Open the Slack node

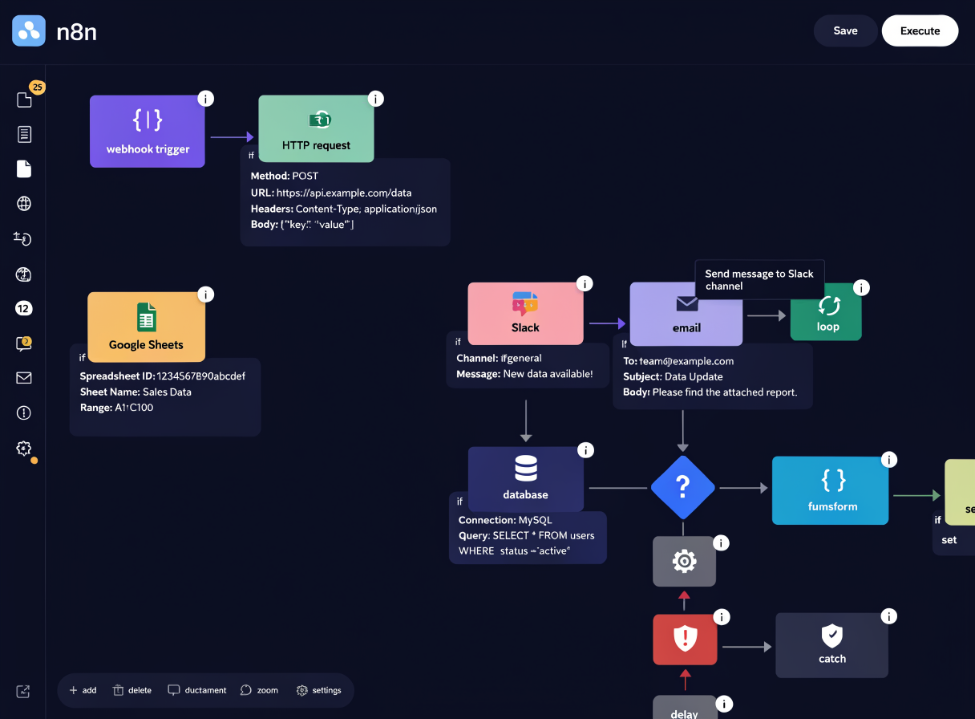pyautogui.click(x=525, y=313)
